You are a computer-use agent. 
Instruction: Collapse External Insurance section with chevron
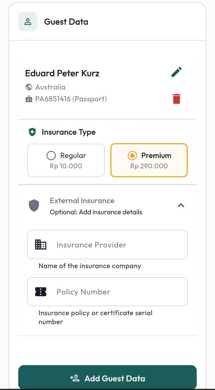click(x=181, y=205)
